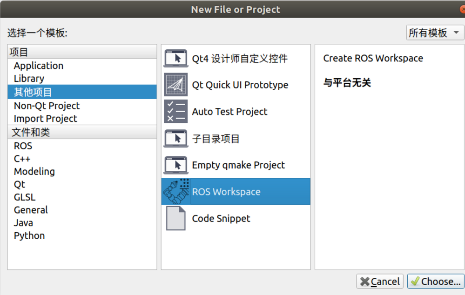The height and width of the screenshot is (295, 465).
Task: Select the 子目录项目 template icon
Action: (176, 138)
